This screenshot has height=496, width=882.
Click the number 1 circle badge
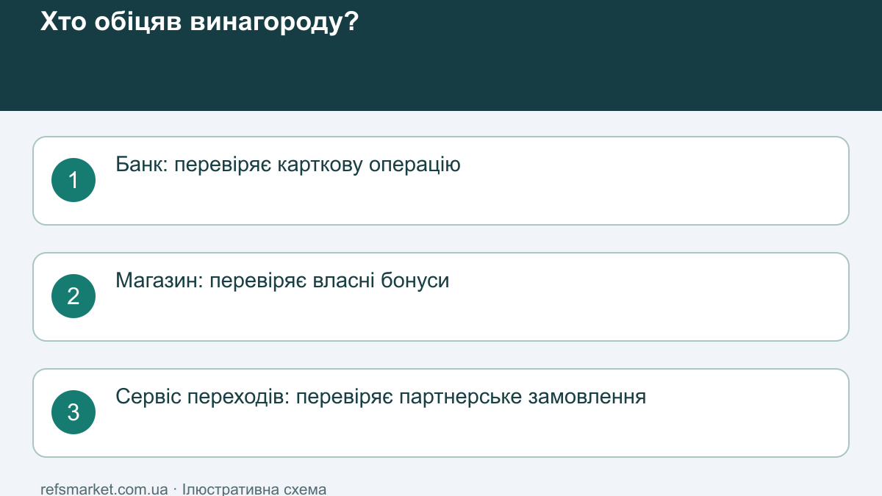(73, 180)
